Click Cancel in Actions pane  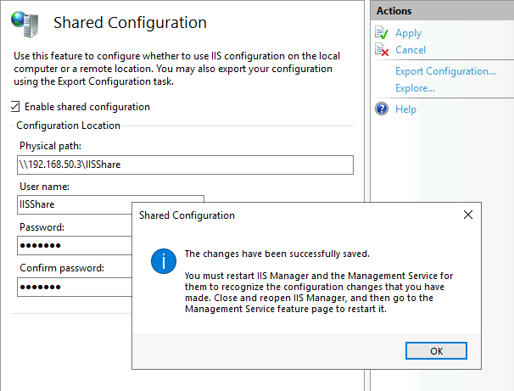coord(411,50)
